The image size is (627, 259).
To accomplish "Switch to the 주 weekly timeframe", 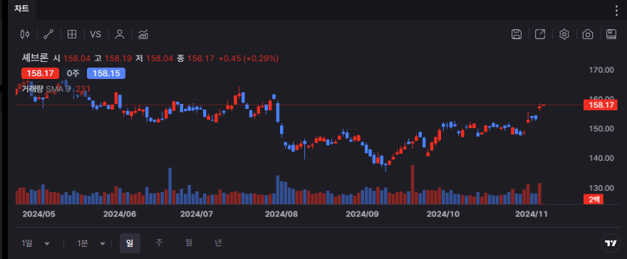I will click(159, 243).
